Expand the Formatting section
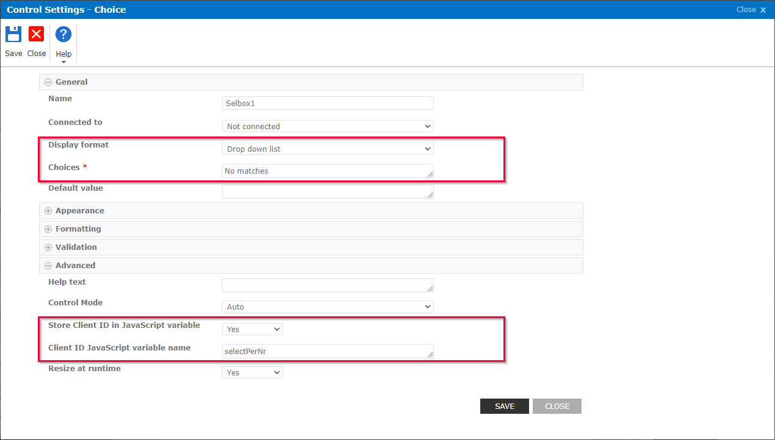The height and width of the screenshot is (440, 775). (48, 229)
